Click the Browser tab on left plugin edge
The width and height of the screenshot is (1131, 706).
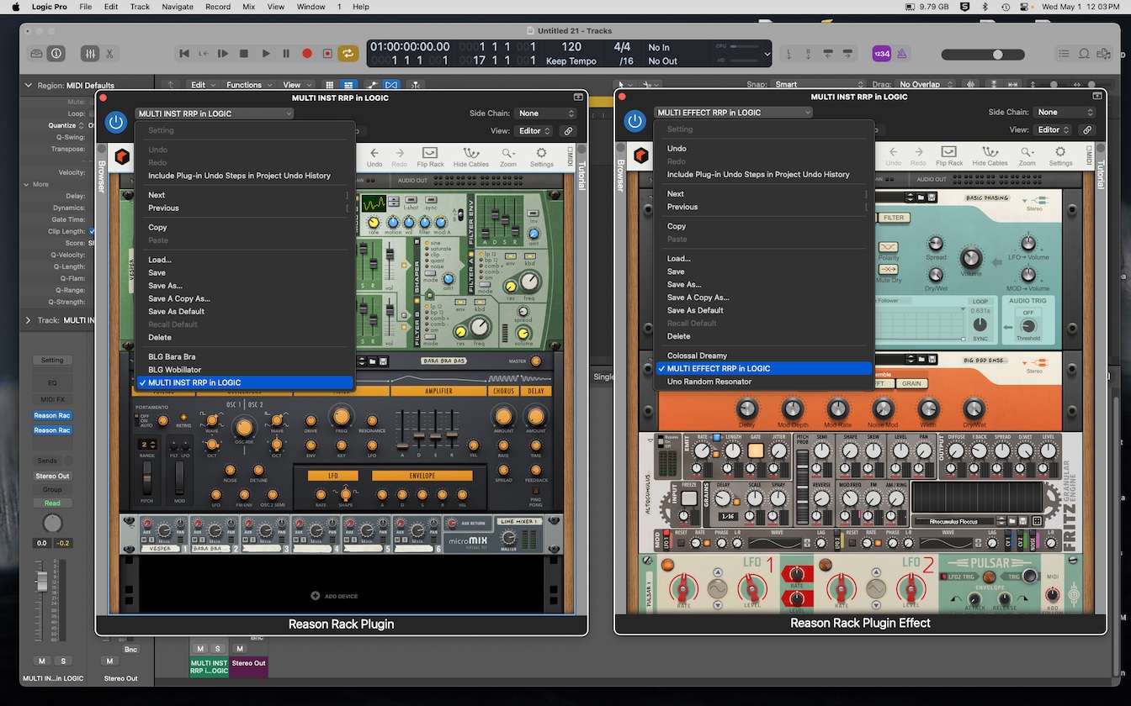coord(102,176)
